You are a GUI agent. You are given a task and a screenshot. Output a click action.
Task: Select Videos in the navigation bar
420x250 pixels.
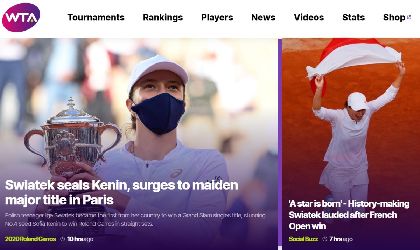click(309, 18)
